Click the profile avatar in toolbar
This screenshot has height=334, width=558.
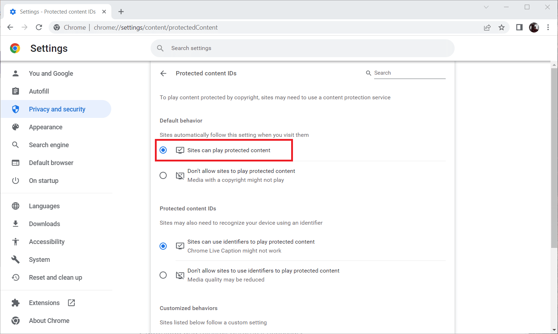(534, 28)
